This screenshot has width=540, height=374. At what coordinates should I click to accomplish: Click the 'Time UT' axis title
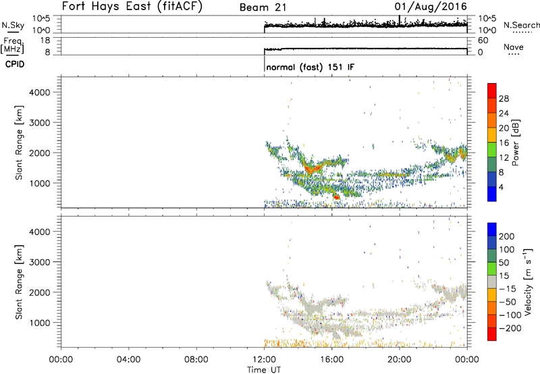tap(264, 370)
